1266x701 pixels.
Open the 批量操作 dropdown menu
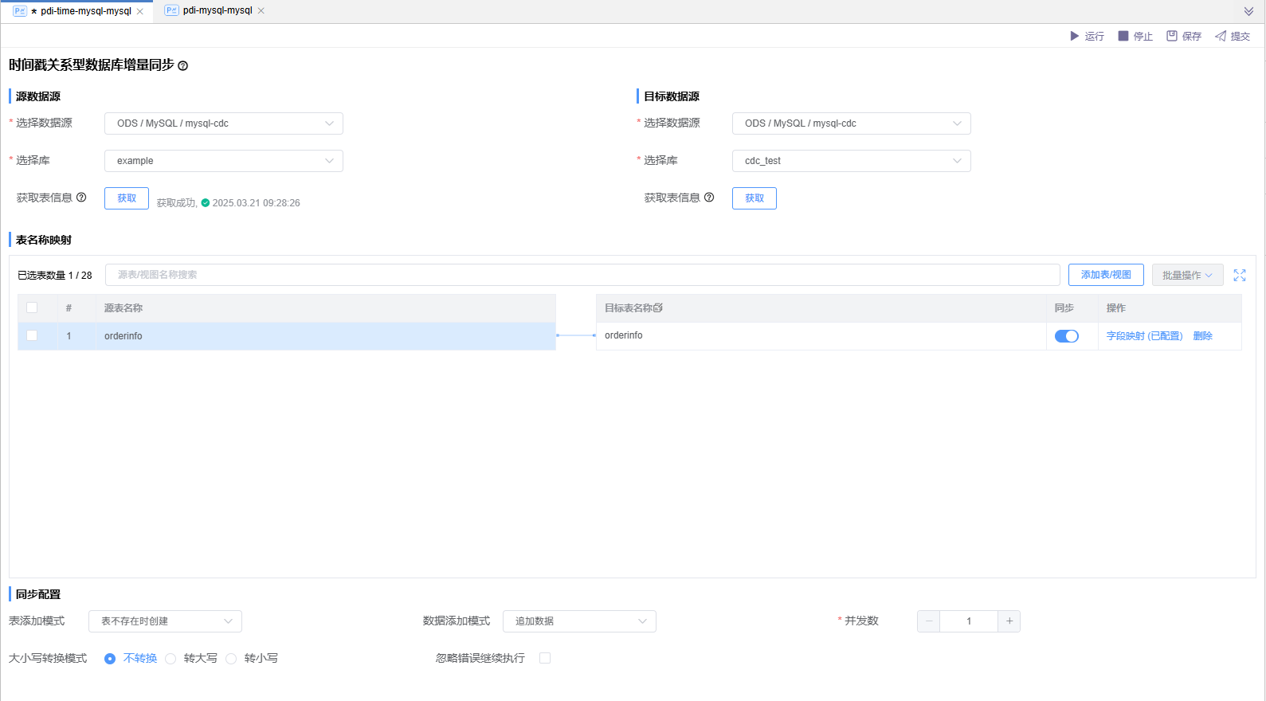click(x=1187, y=275)
